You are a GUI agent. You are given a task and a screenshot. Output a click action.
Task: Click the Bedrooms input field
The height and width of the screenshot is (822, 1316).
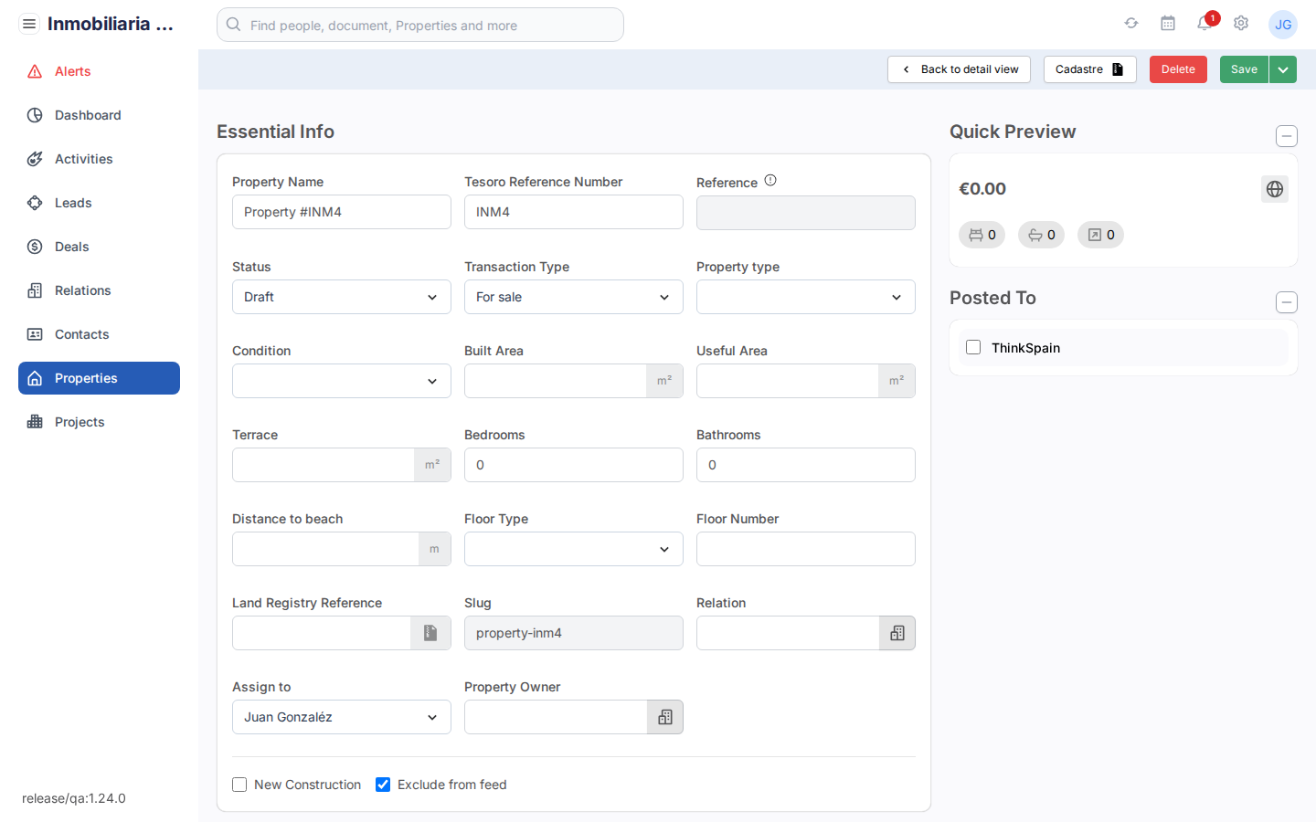(573, 465)
